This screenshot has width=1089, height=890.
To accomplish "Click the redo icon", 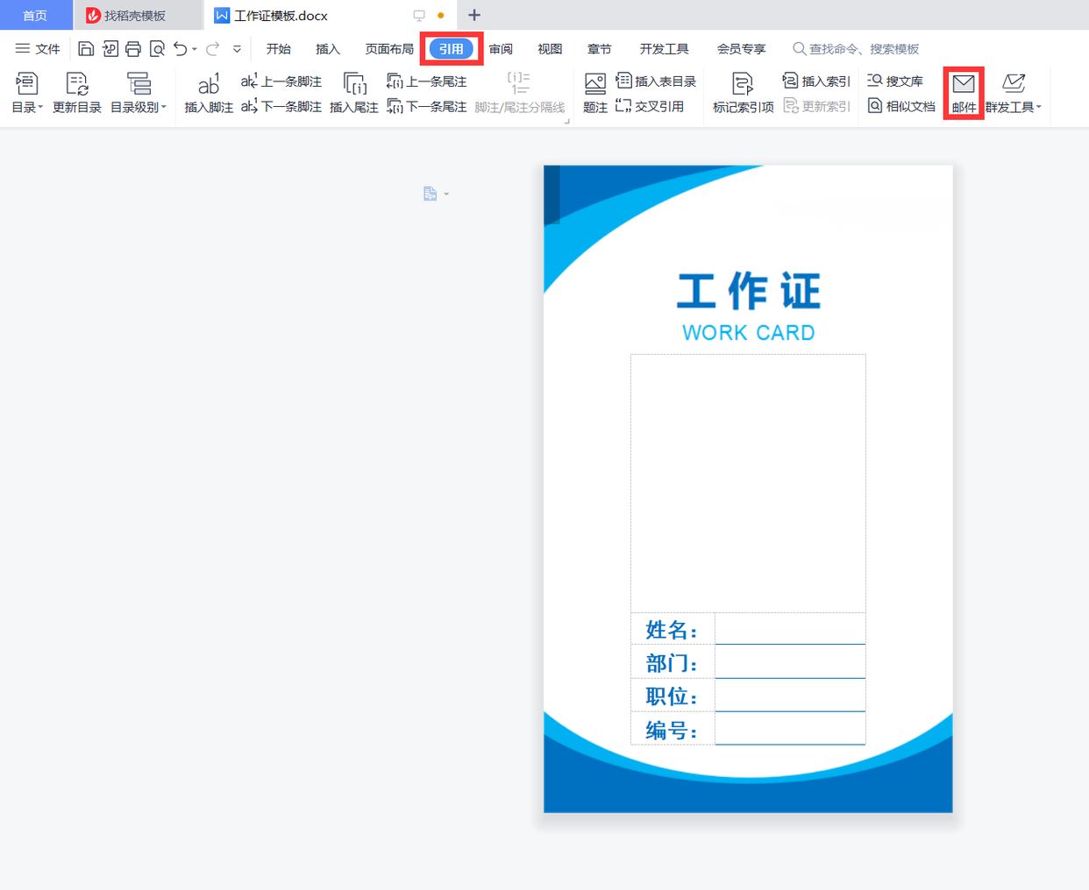I will (x=213, y=49).
